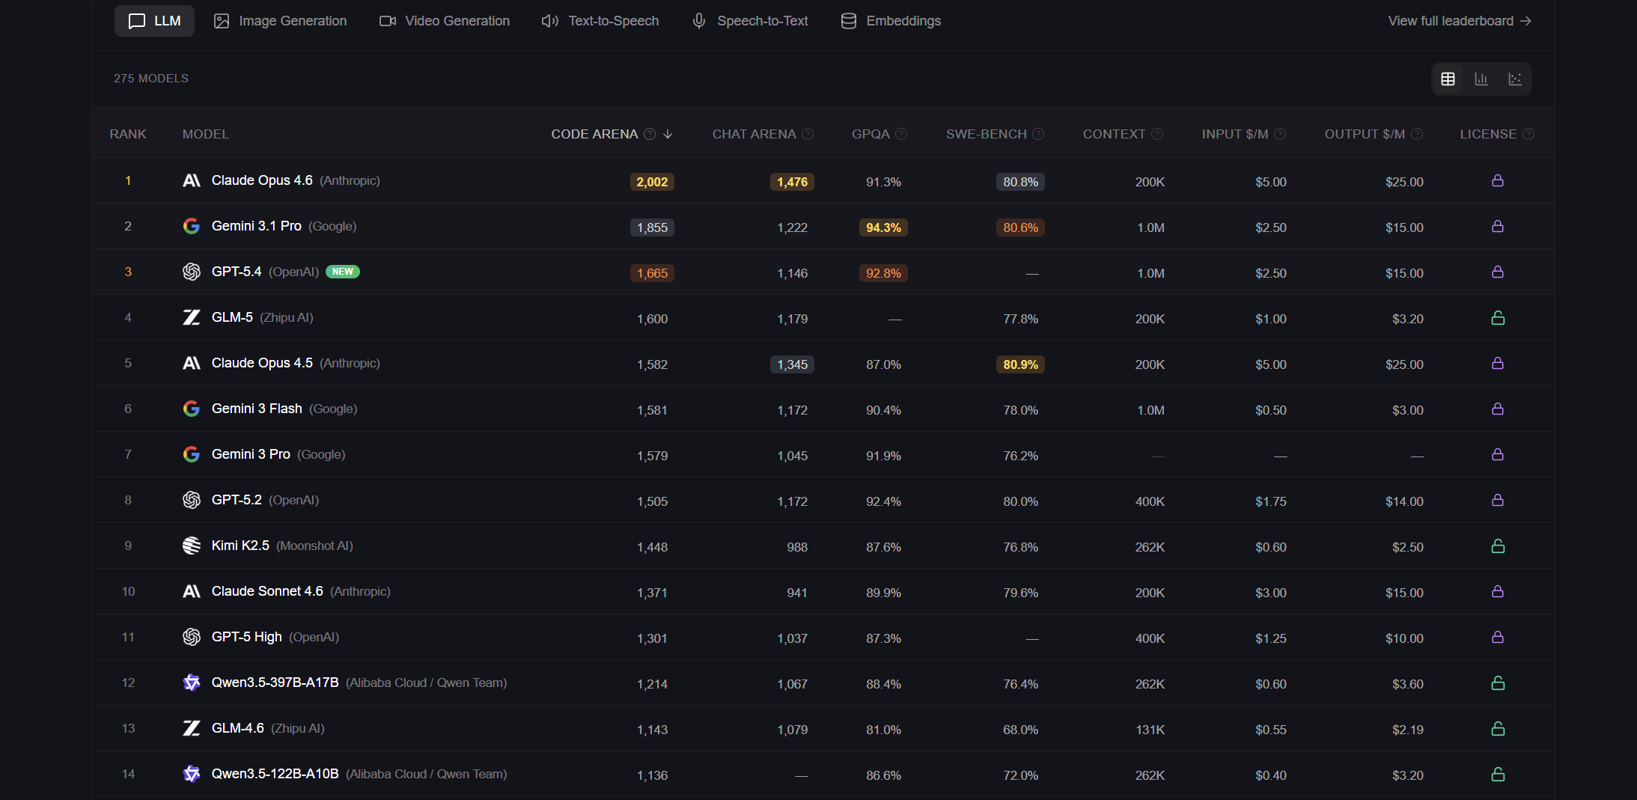Sort table by License column
This screenshot has height=800, width=1637.
(1488, 134)
